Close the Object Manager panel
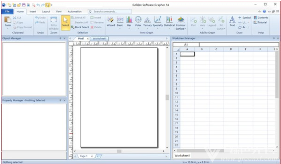 pyautogui.click(x=64, y=38)
